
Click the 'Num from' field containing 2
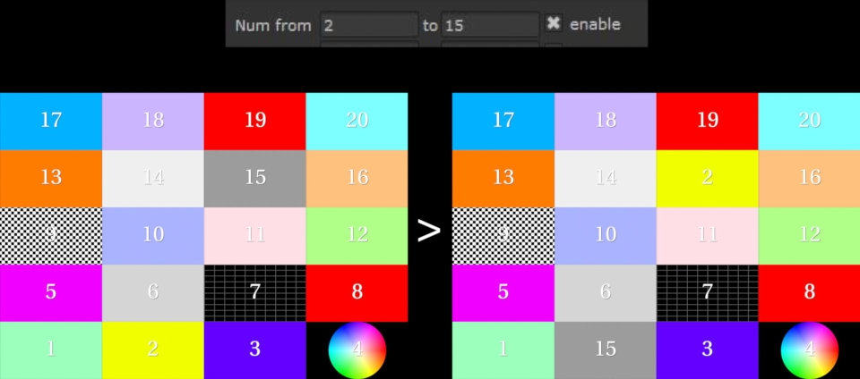tap(368, 25)
